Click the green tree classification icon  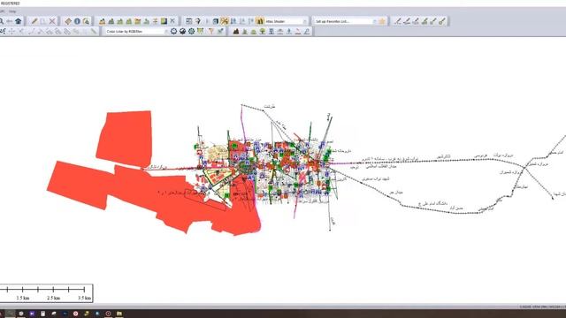coord(263,32)
